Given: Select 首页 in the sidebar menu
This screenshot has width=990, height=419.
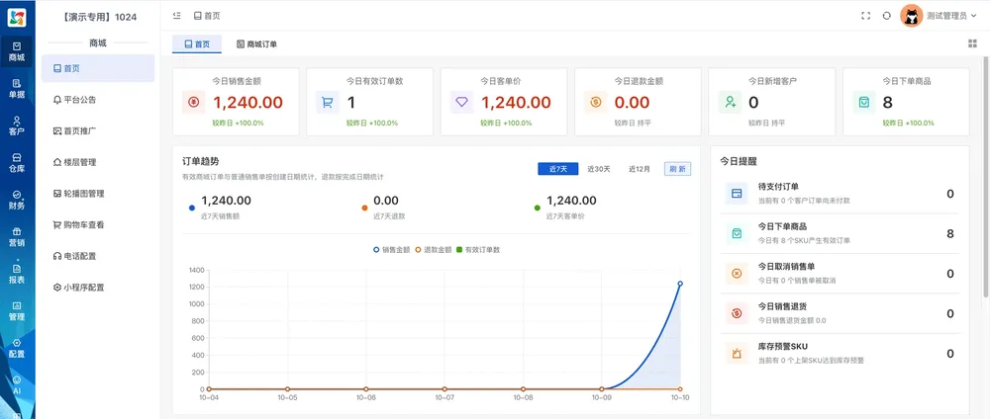Looking at the screenshot, I should point(98,68).
